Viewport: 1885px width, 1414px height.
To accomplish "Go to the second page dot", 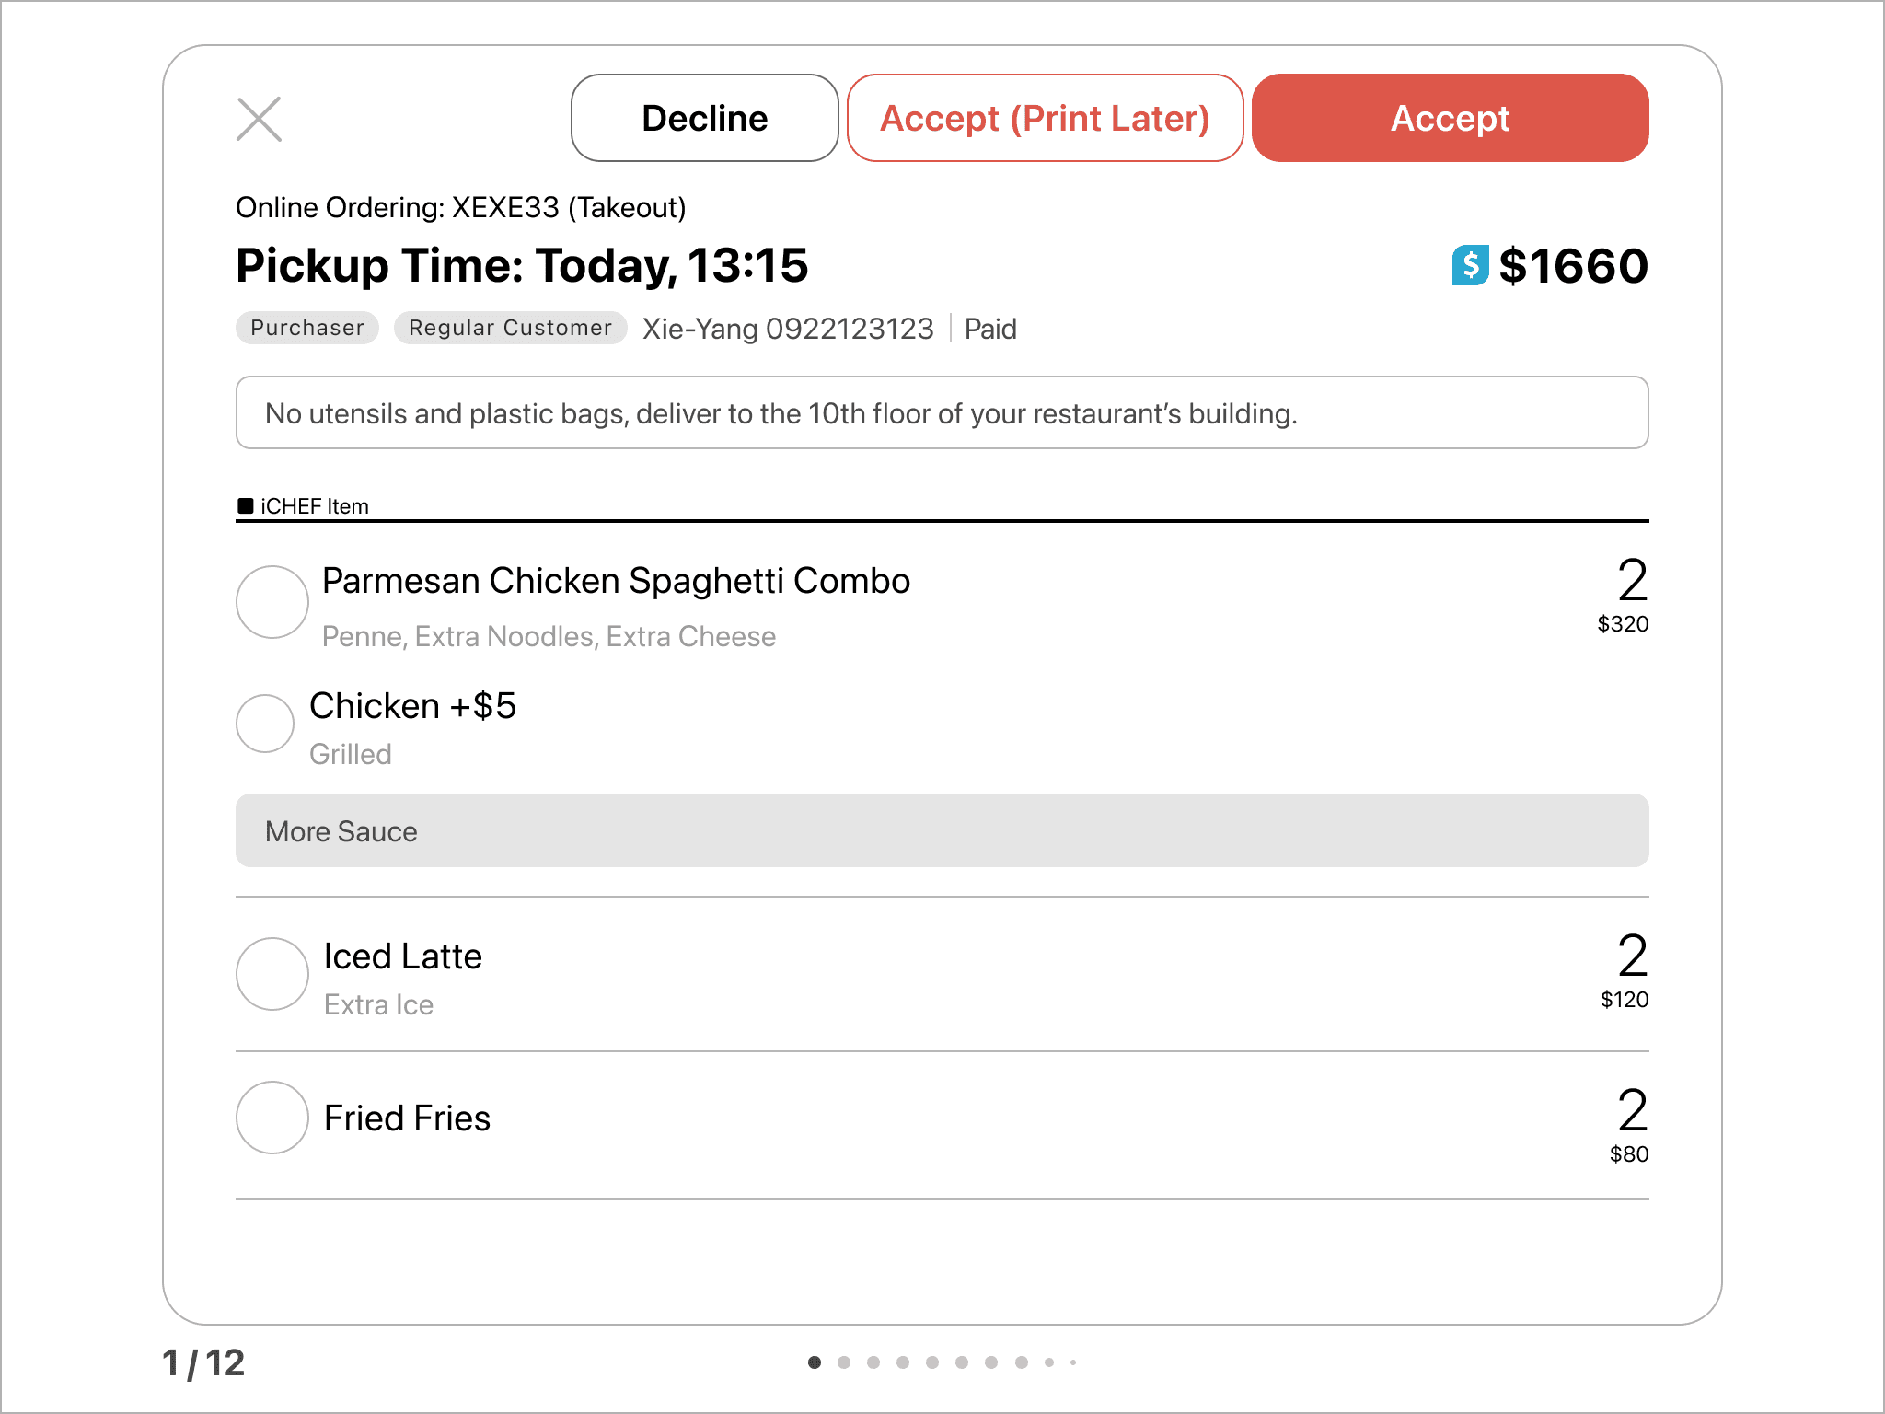I will pos(844,1362).
